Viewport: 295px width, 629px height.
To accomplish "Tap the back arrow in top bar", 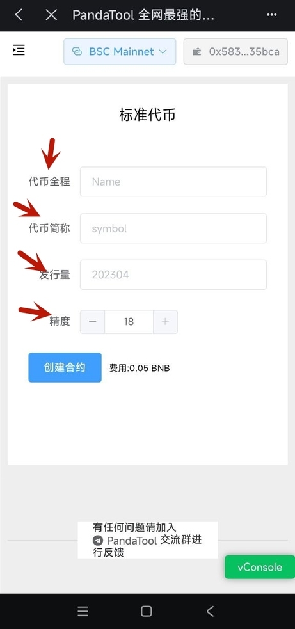I will click(19, 15).
